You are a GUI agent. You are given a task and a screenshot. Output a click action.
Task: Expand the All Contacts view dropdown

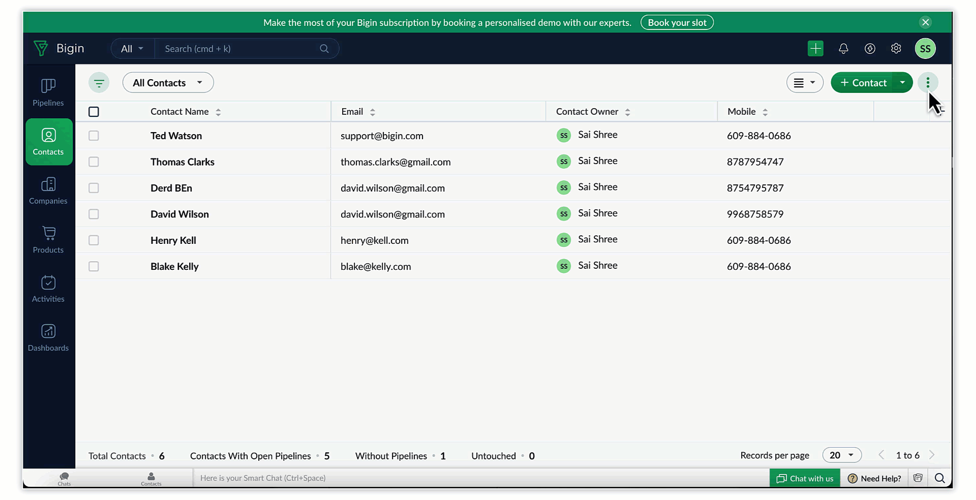pyautogui.click(x=168, y=83)
